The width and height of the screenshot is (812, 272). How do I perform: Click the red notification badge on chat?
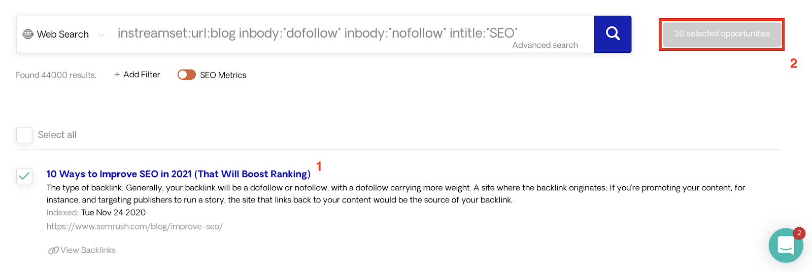(x=799, y=233)
